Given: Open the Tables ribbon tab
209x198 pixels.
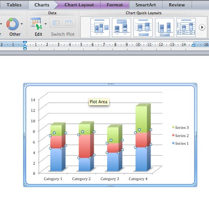Looking at the screenshot, I should [14, 5].
